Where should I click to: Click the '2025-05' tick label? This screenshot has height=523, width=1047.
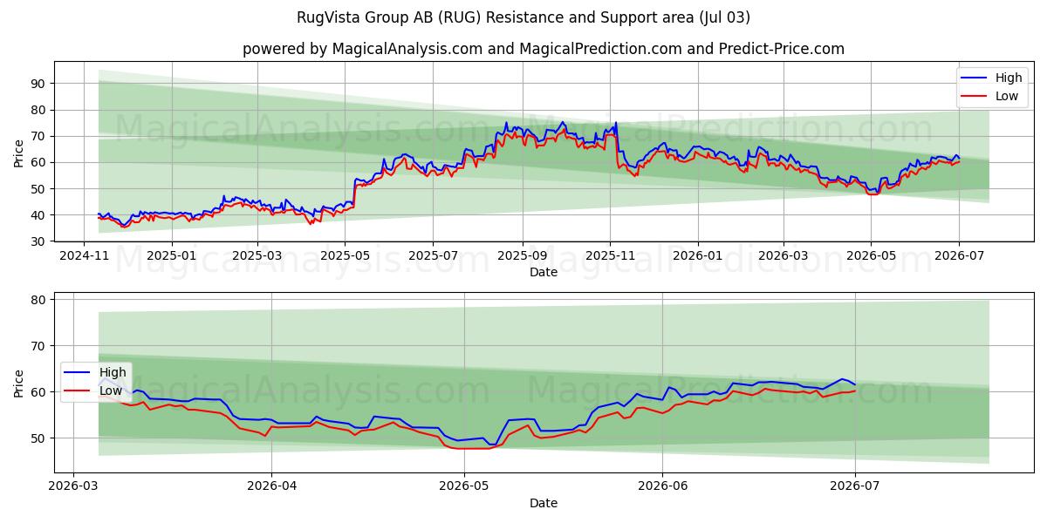[345, 255]
